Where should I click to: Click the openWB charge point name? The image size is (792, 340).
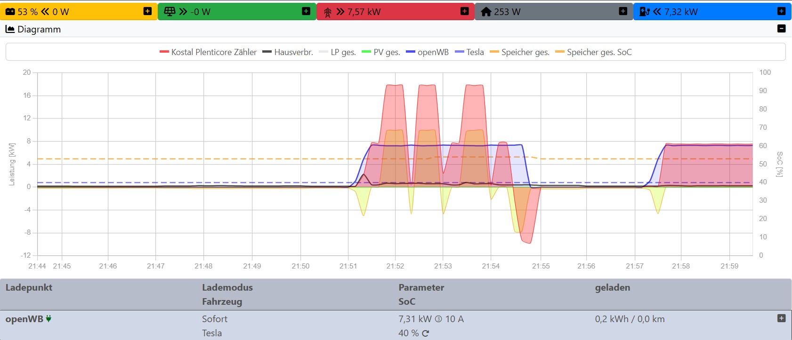click(24, 319)
